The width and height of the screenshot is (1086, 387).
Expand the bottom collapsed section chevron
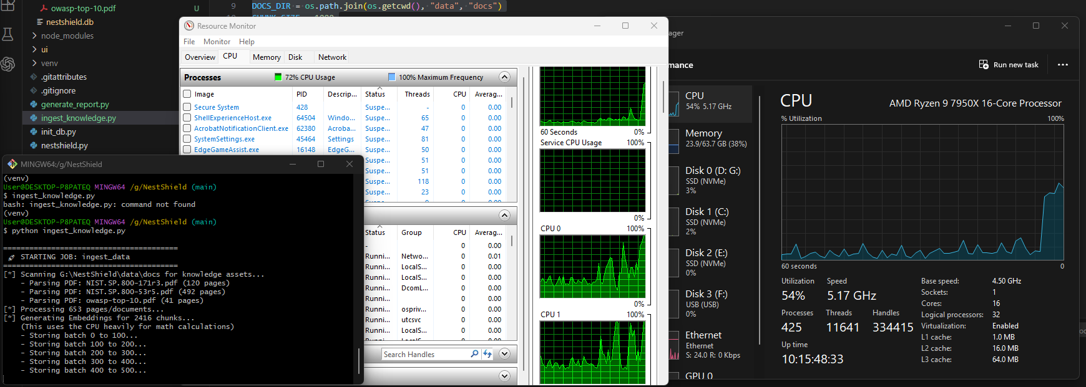505,376
